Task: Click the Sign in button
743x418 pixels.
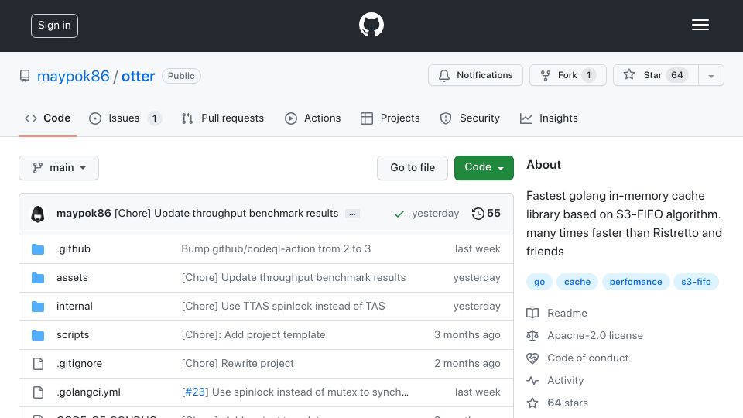Action: [54, 26]
